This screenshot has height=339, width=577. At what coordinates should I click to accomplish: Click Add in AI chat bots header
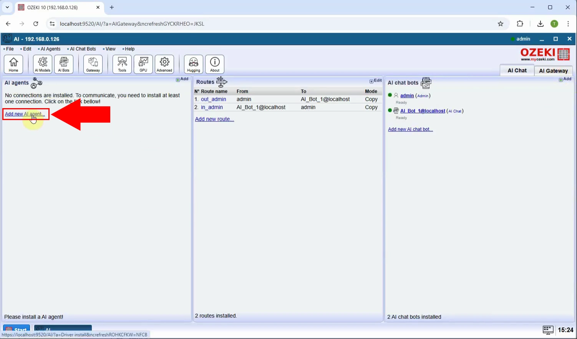click(x=565, y=79)
